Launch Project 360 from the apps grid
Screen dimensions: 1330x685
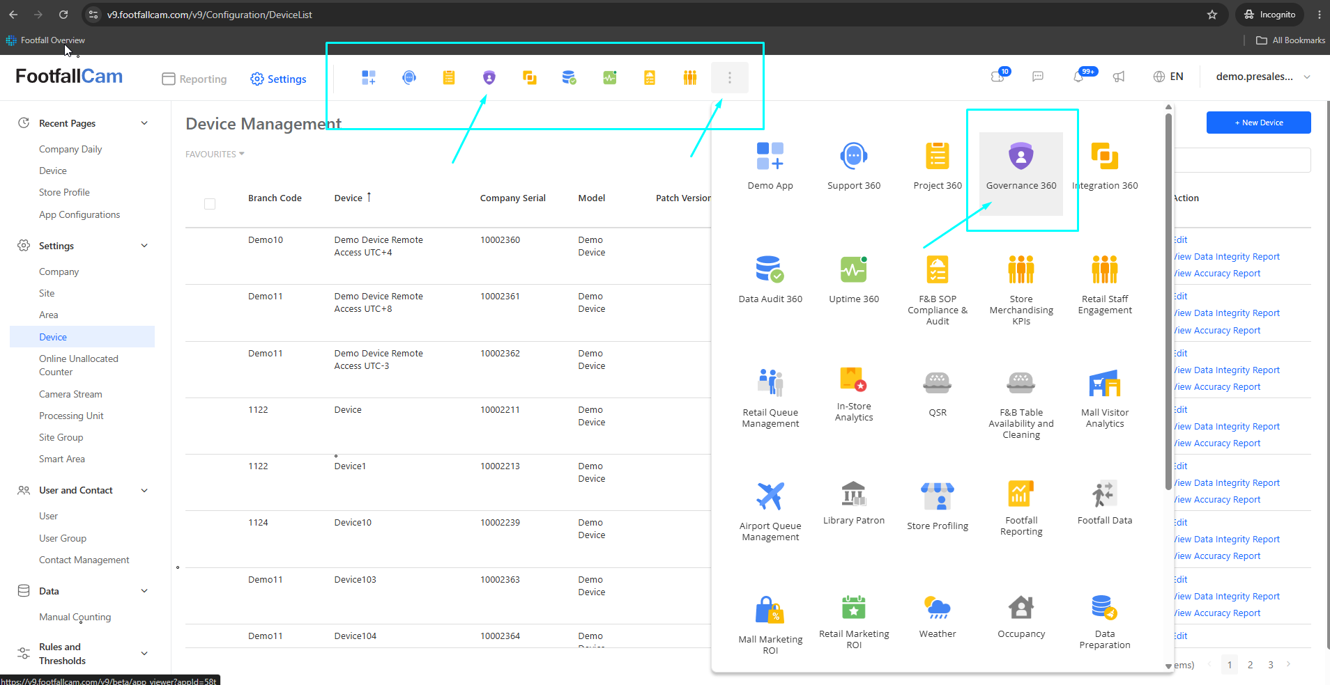pyautogui.click(x=938, y=166)
